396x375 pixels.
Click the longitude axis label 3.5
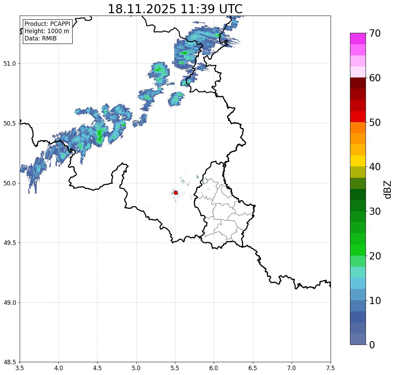pos(20,368)
